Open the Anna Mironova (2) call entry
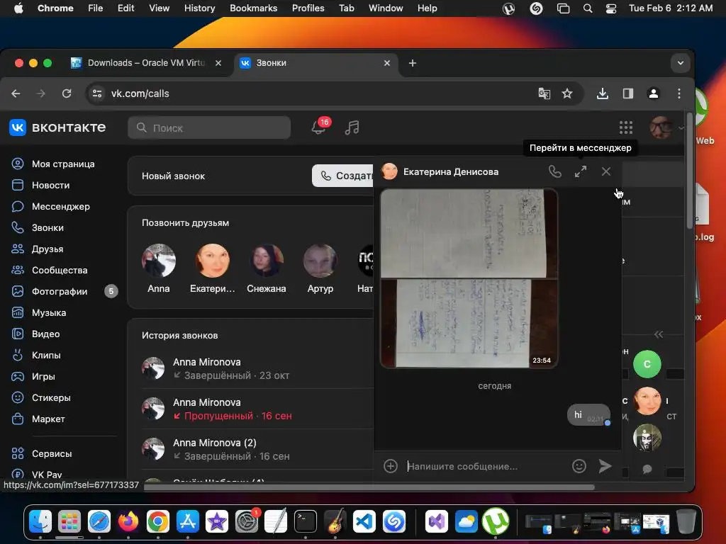This screenshot has height=544, width=726. click(x=257, y=449)
